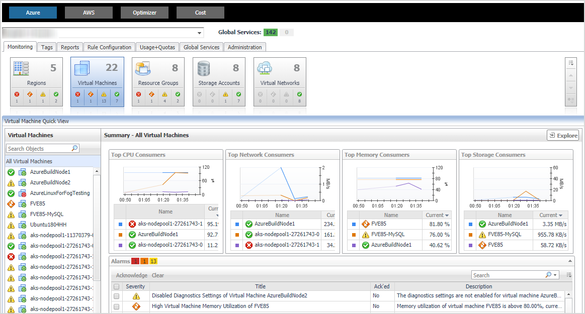Image resolution: width=585 pixels, height=314 pixels.
Task: Click the orange legend swatch beside FVE85-MySQL in Top Memory
Action: coord(354,235)
